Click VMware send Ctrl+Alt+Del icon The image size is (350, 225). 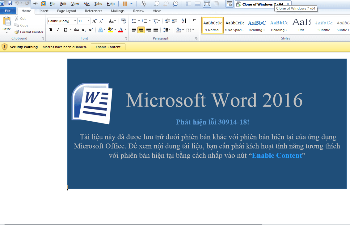(143, 4)
